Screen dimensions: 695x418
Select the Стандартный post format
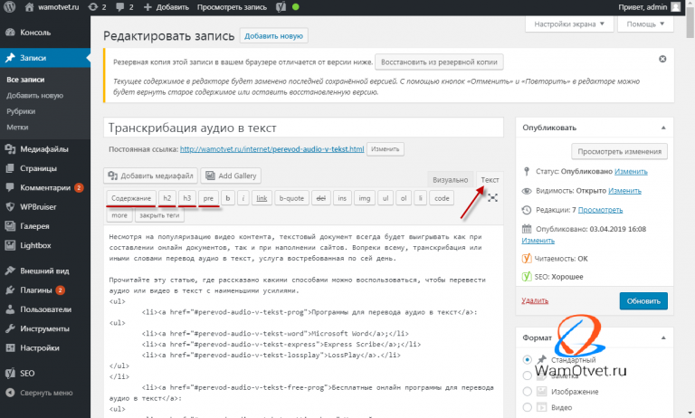527,359
